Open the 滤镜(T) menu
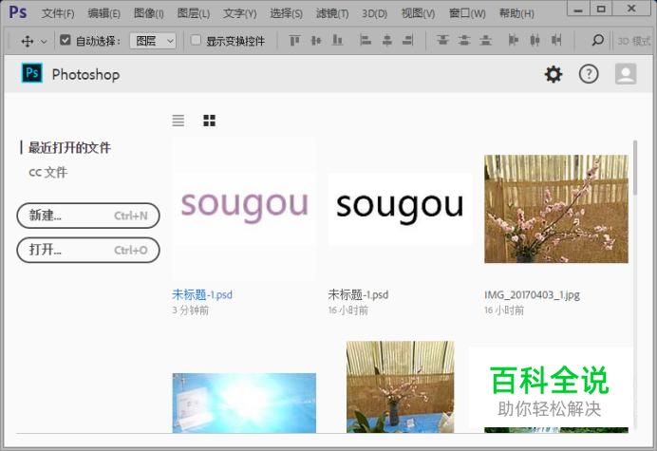 [x=330, y=13]
